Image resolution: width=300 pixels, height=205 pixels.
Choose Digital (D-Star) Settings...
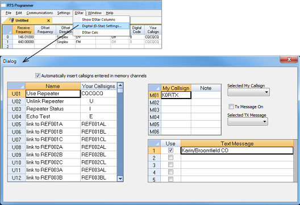pyautogui.click(x=102, y=26)
